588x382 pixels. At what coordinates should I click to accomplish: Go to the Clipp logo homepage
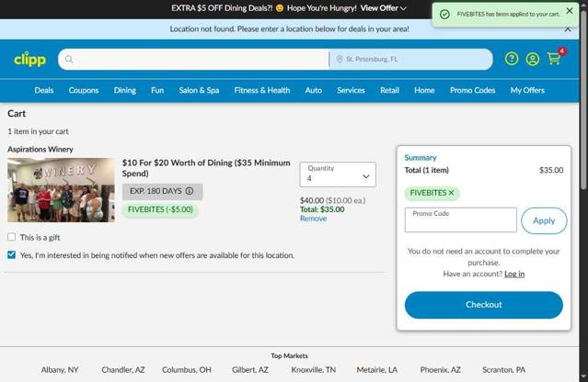(x=30, y=59)
